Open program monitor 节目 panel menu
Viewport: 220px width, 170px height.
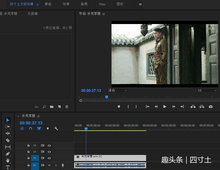point(104,14)
